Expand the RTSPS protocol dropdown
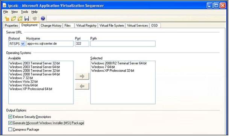The height and width of the screenshot is (136, 229). tap(23, 43)
